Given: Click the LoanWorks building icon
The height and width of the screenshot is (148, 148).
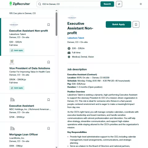Looking at the screenshot, I should pos(12,128).
